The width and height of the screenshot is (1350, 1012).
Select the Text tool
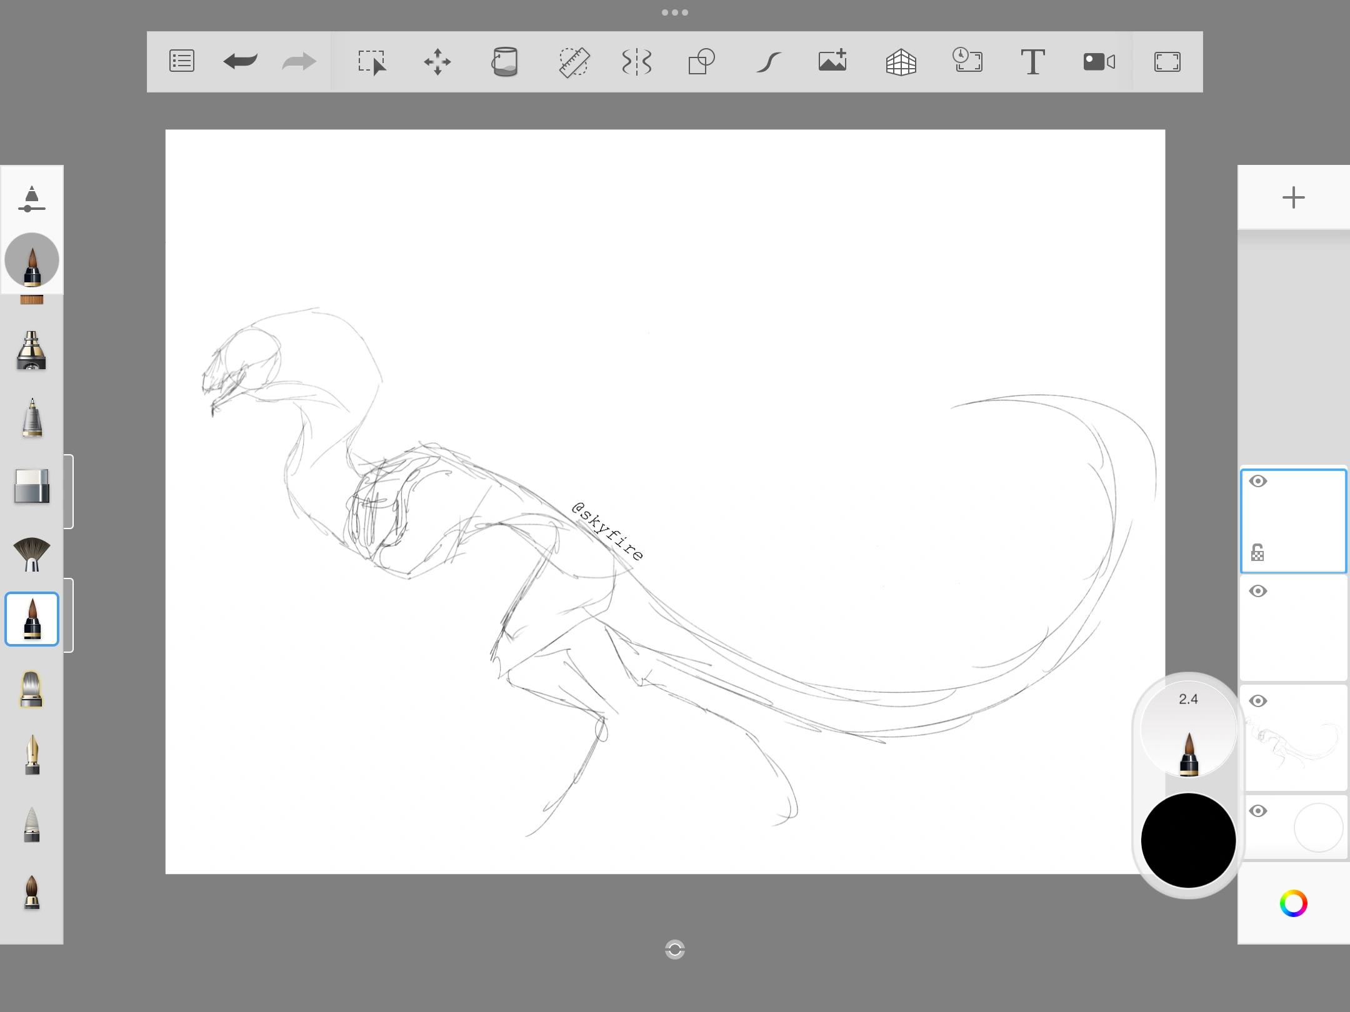point(1032,61)
